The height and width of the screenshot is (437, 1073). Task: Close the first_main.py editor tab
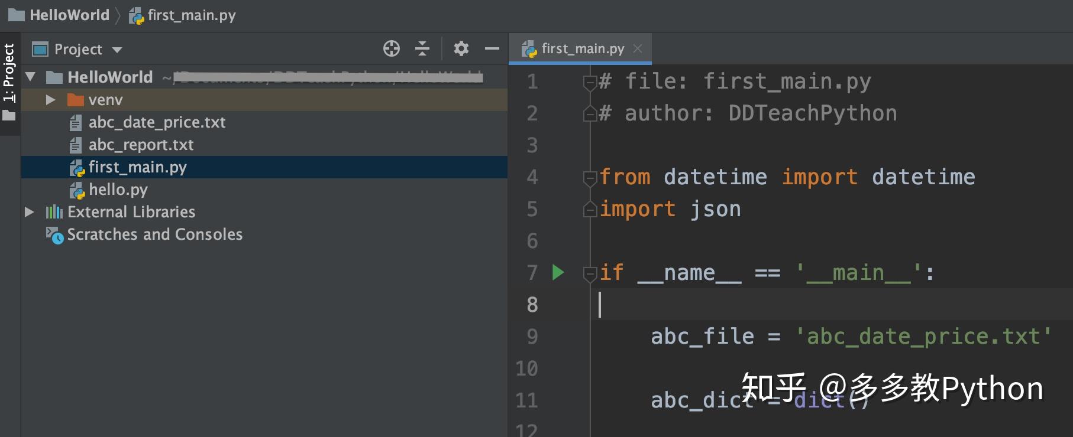[x=638, y=48]
